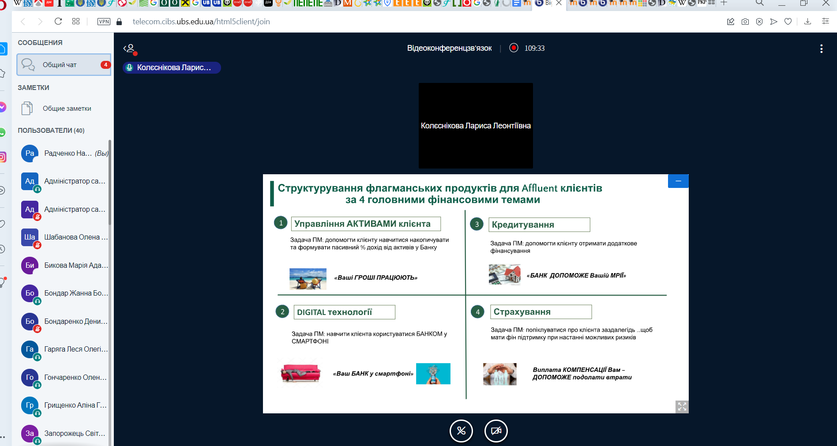Open the browser tab grid icon
Image resolution: width=837 pixels, height=446 pixels.
click(x=76, y=21)
